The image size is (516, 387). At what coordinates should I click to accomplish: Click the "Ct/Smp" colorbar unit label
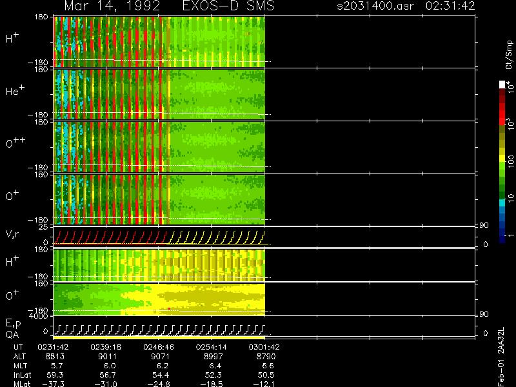[509, 55]
